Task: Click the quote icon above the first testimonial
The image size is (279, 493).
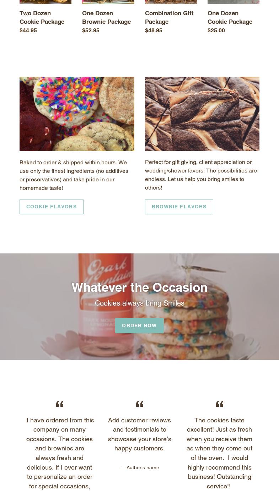Action: 60,404
